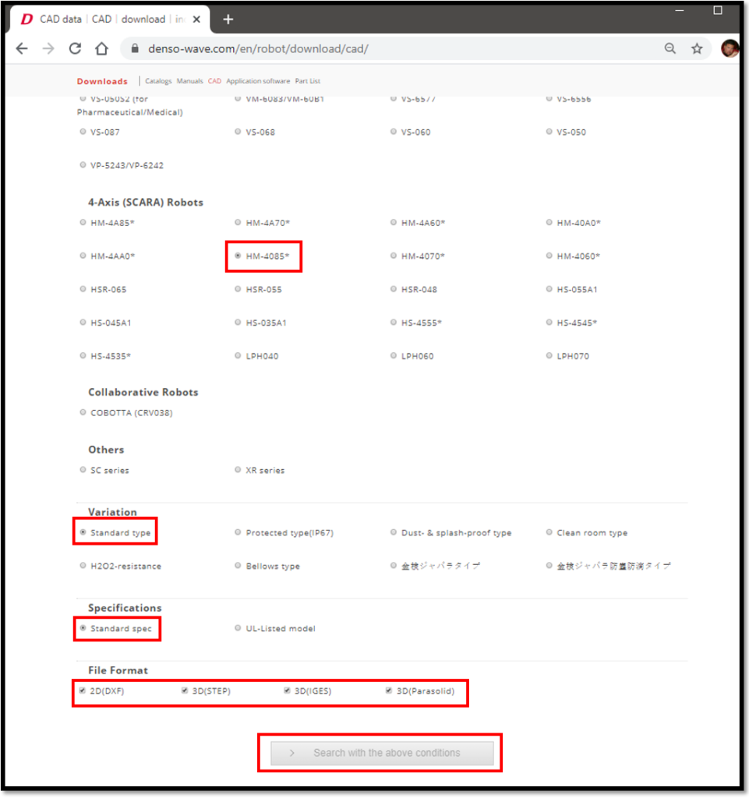This screenshot has width=749, height=798.
Task: Select the HM-4A85* SCARA robot
Action: pyautogui.click(x=83, y=222)
